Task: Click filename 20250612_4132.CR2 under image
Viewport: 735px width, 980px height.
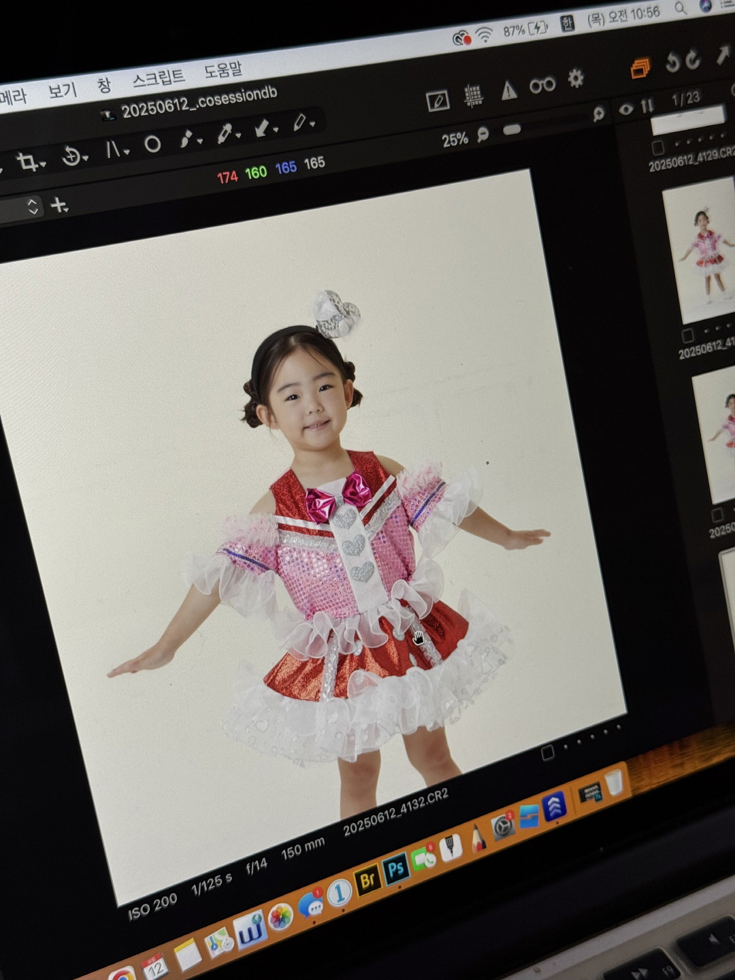Action: 396,812
